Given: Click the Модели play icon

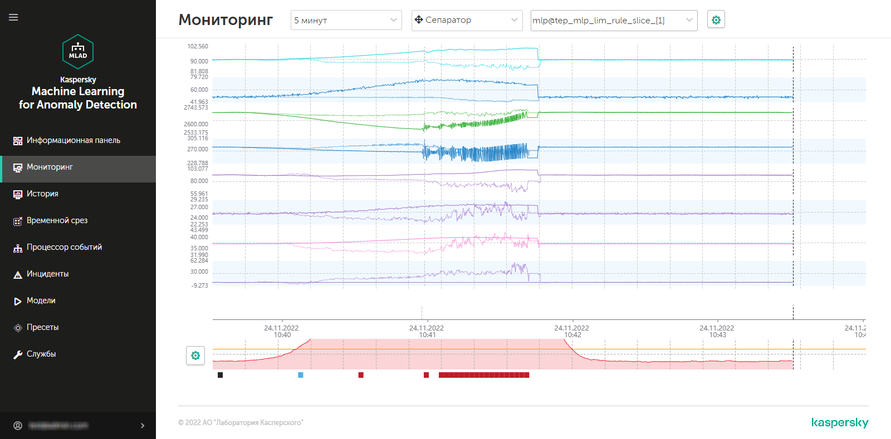Looking at the screenshot, I should (18, 301).
